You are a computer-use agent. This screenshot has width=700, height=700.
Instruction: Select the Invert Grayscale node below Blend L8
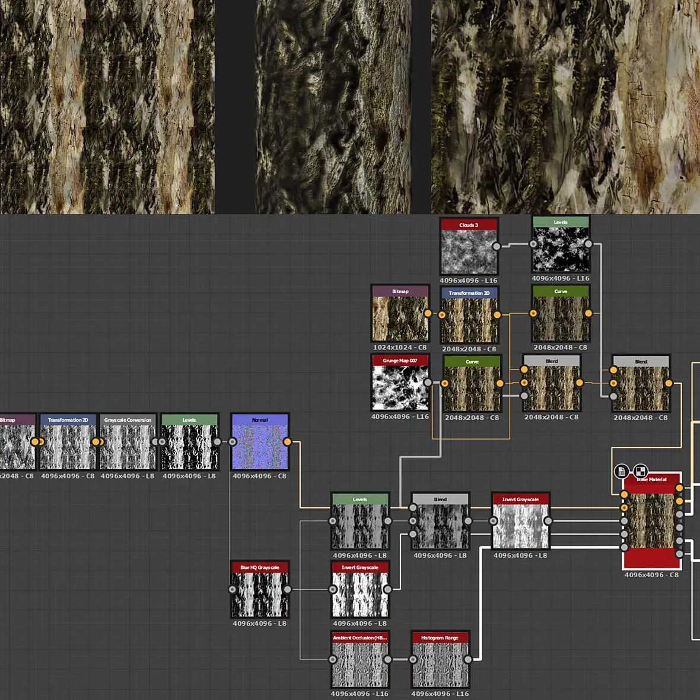[x=360, y=589]
